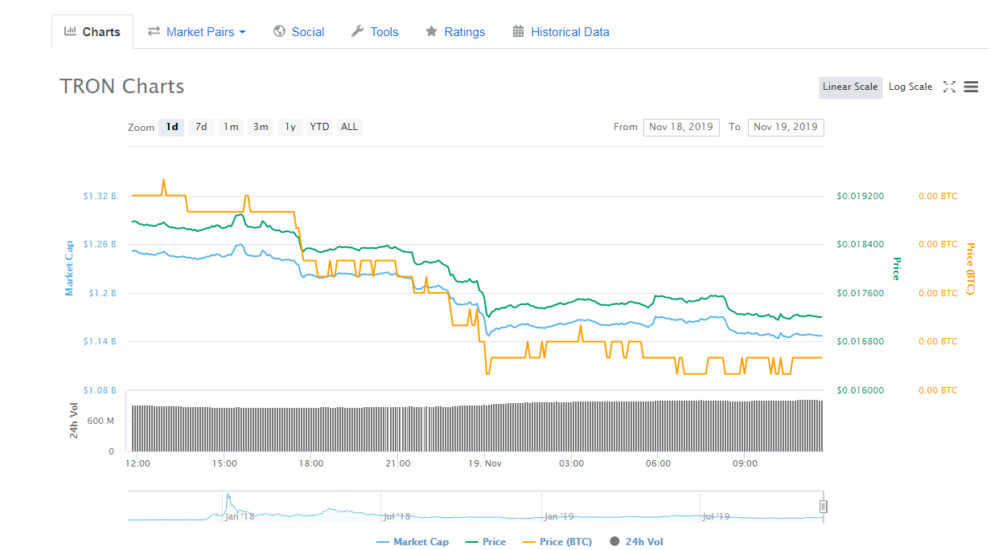Viewport: 990px width, 550px height.
Task: Open the Tools tab
Action: point(375,32)
